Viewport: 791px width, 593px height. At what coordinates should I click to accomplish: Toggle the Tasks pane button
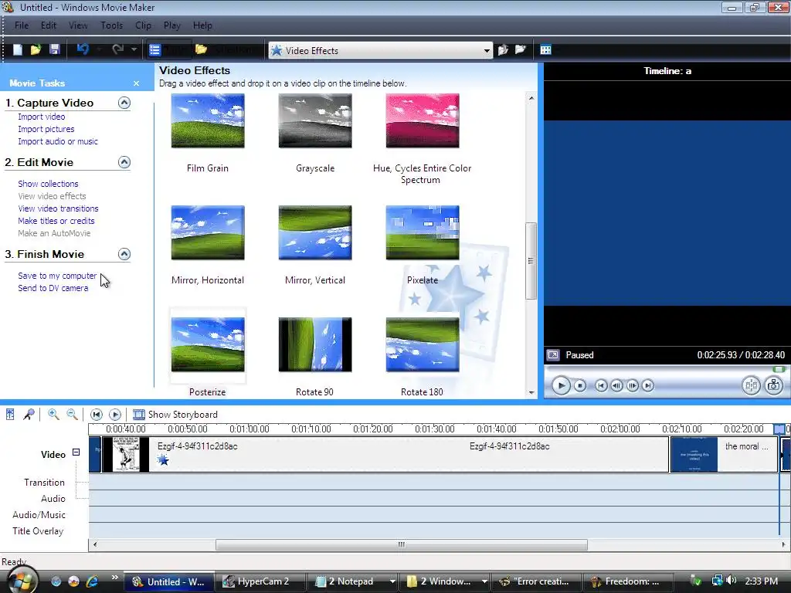tap(169, 49)
